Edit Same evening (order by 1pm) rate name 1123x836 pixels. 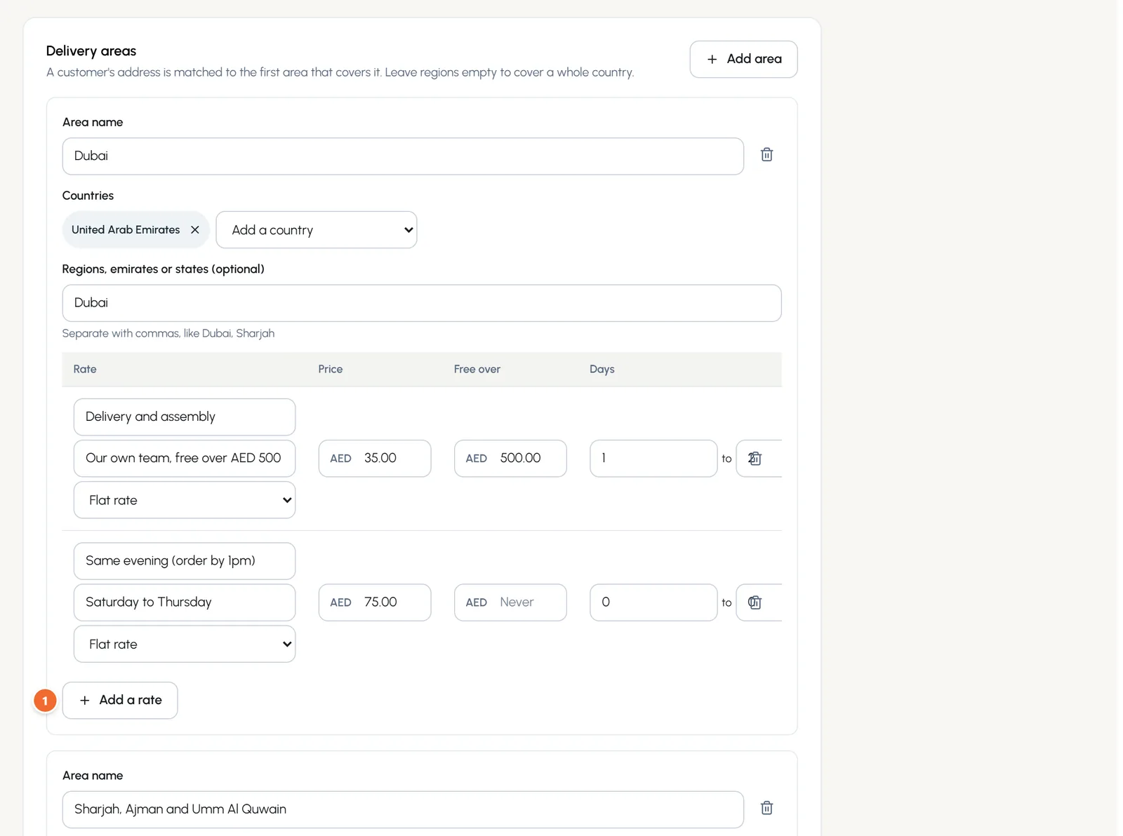point(185,560)
